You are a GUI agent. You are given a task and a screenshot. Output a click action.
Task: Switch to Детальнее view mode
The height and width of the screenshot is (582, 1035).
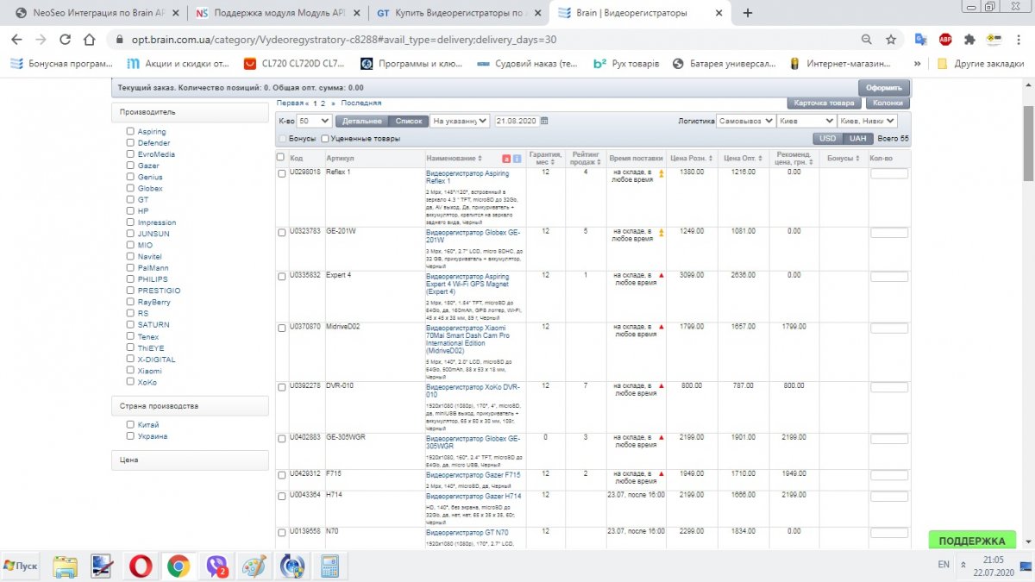(361, 121)
